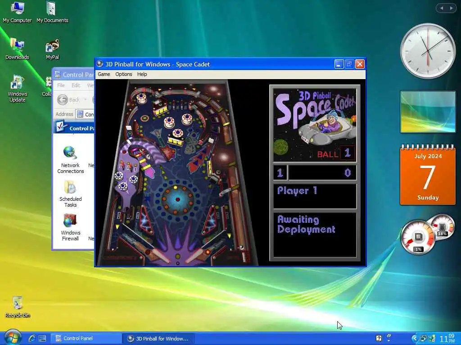
Task: Click the July 7 calendar gadget
Action: pos(428,175)
